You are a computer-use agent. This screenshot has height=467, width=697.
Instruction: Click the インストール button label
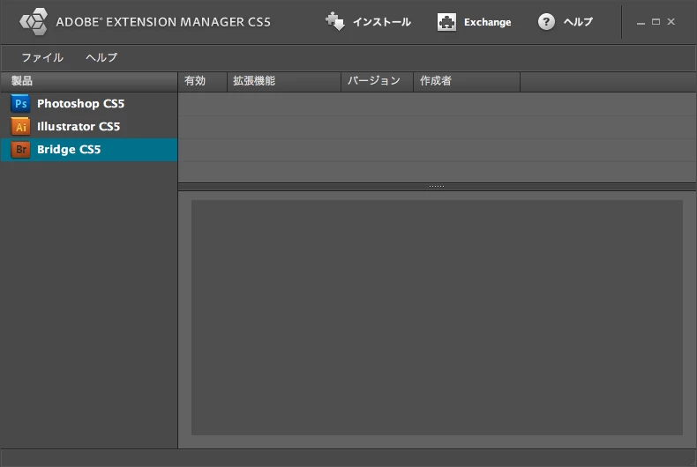382,22
